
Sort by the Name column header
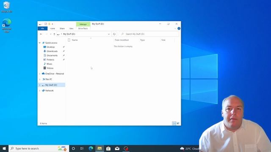75,40
